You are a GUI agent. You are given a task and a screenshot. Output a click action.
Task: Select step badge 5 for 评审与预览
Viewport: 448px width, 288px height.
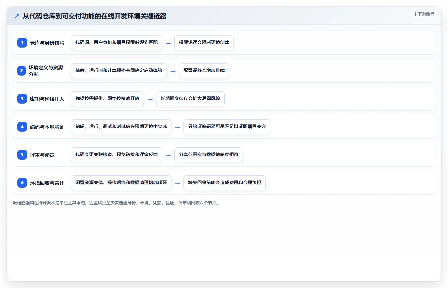click(22, 155)
